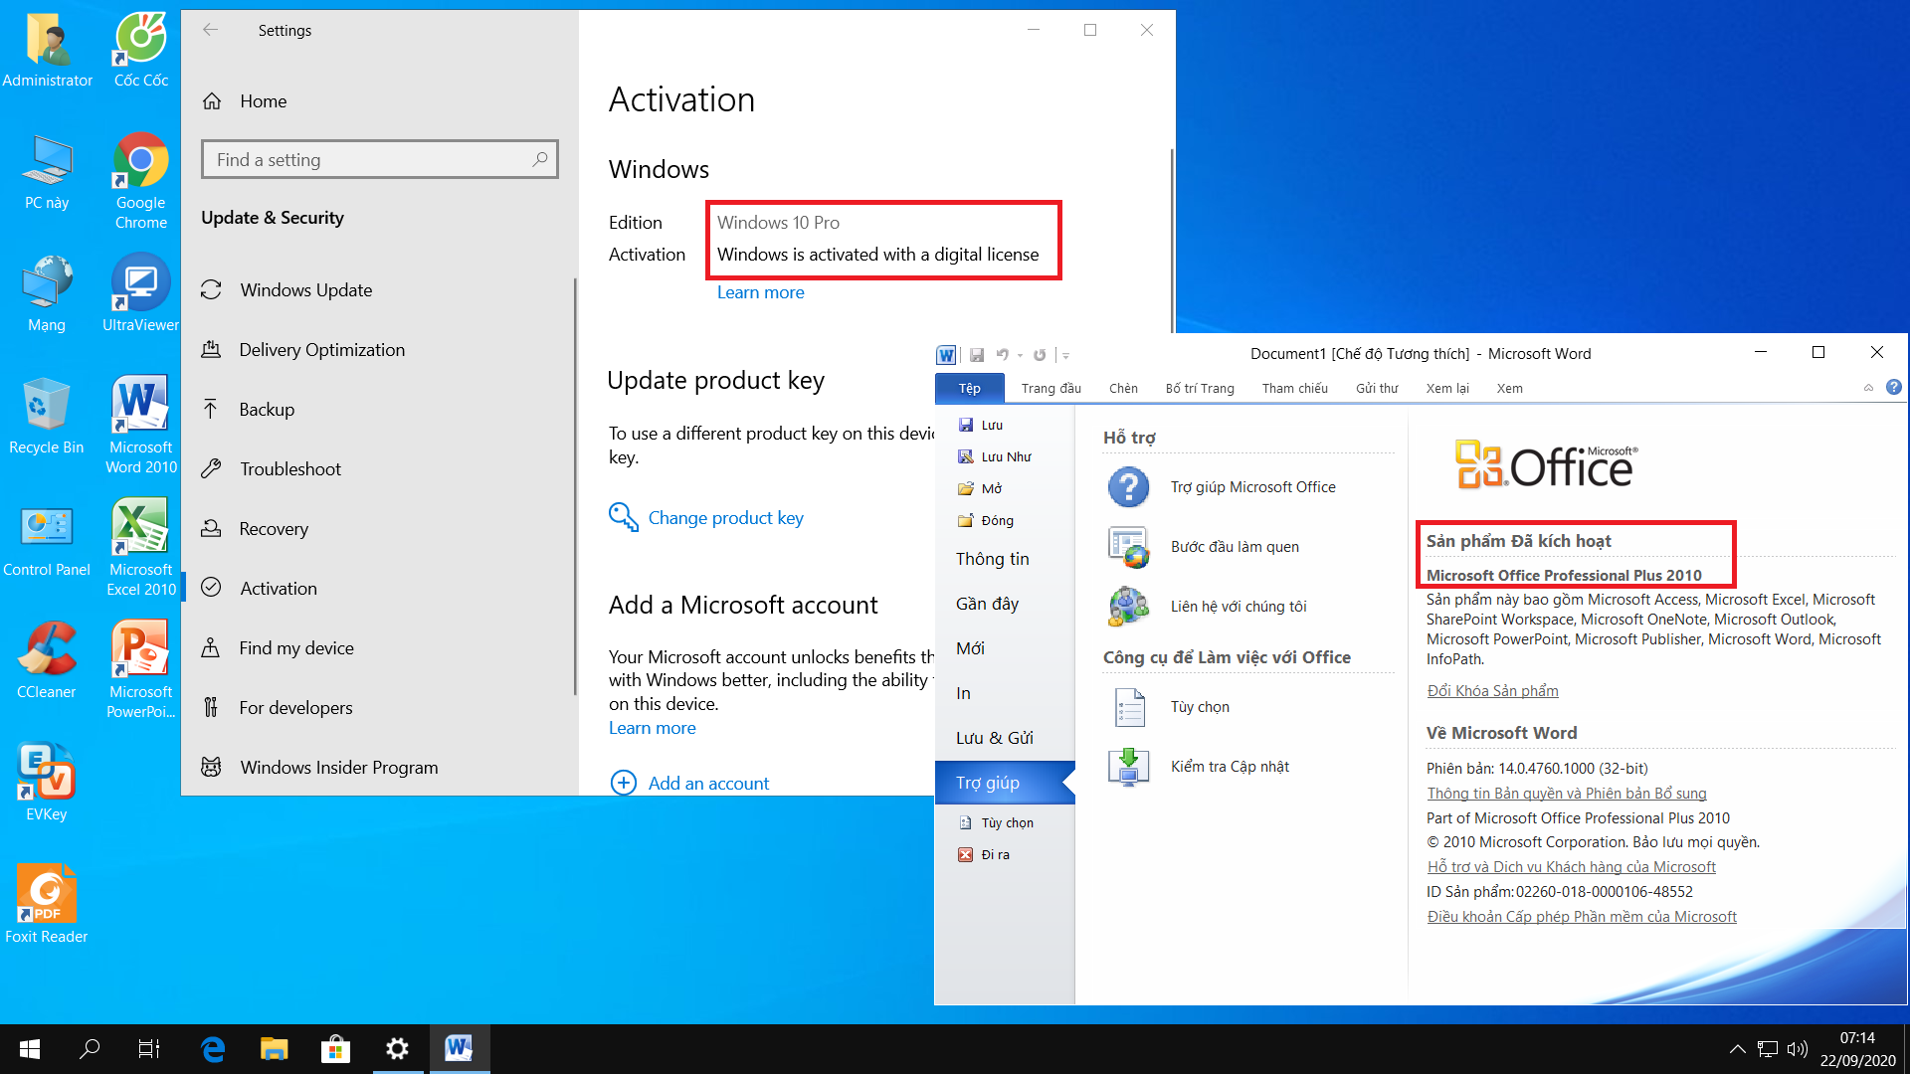Open Windows Insider Program in Settings sidebar
The height and width of the screenshot is (1074, 1910).
(x=378, y=768)
